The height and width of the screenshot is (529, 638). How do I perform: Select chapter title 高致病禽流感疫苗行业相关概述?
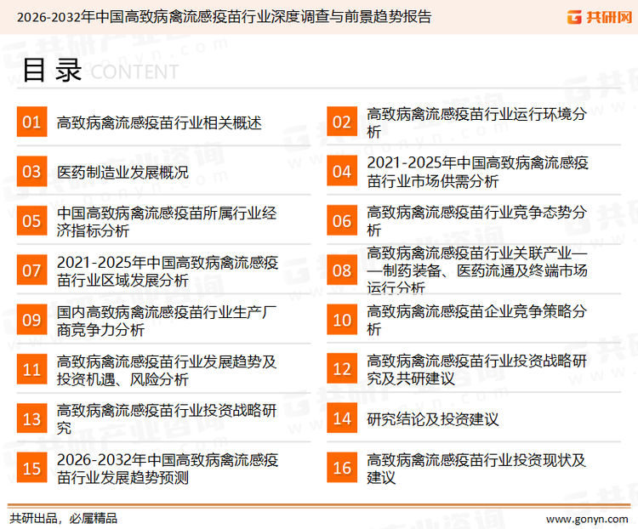click(159, 122)
